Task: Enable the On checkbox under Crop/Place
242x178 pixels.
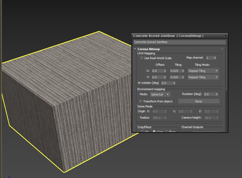Action: [x=142, y=132]
